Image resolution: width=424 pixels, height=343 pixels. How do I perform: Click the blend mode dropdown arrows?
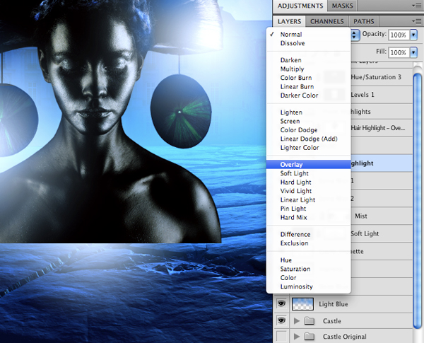click(355, 35)
